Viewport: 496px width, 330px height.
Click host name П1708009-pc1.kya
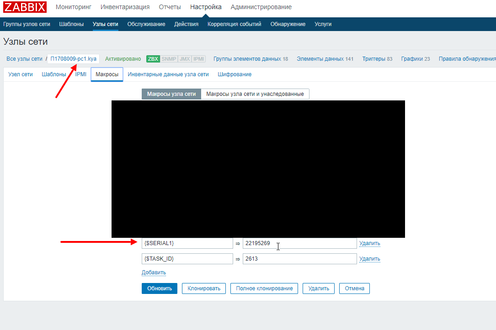click(x=74, y=59)
